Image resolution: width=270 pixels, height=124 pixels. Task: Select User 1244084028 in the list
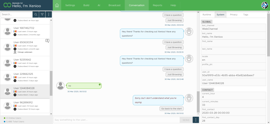coord(25,91)
